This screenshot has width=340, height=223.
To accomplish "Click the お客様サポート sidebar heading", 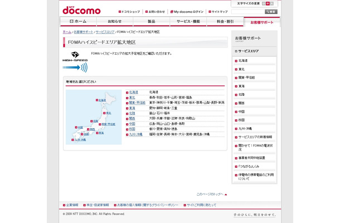I will (x=248, y=38).
